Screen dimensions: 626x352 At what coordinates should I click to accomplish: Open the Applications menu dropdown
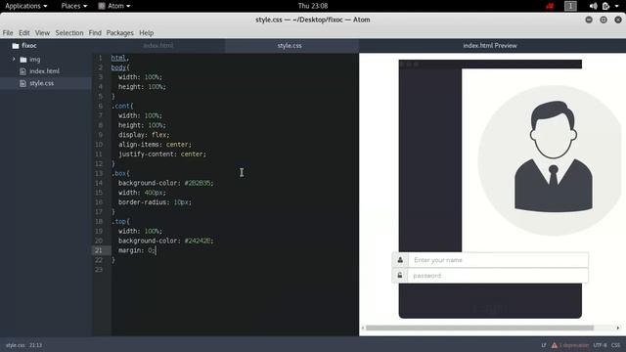point(26,6)
